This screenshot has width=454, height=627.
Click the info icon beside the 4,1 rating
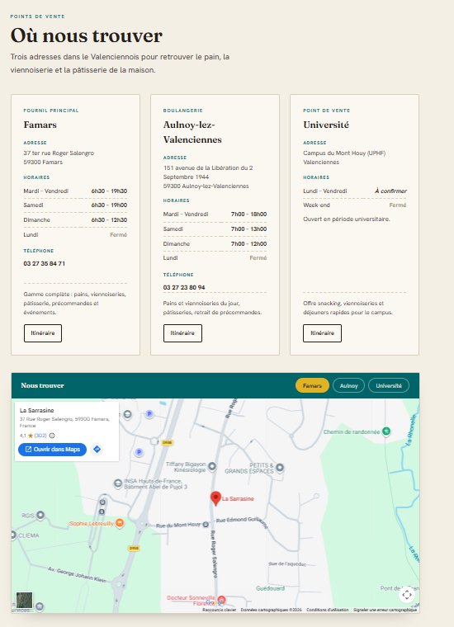click(x=52, y=436)
